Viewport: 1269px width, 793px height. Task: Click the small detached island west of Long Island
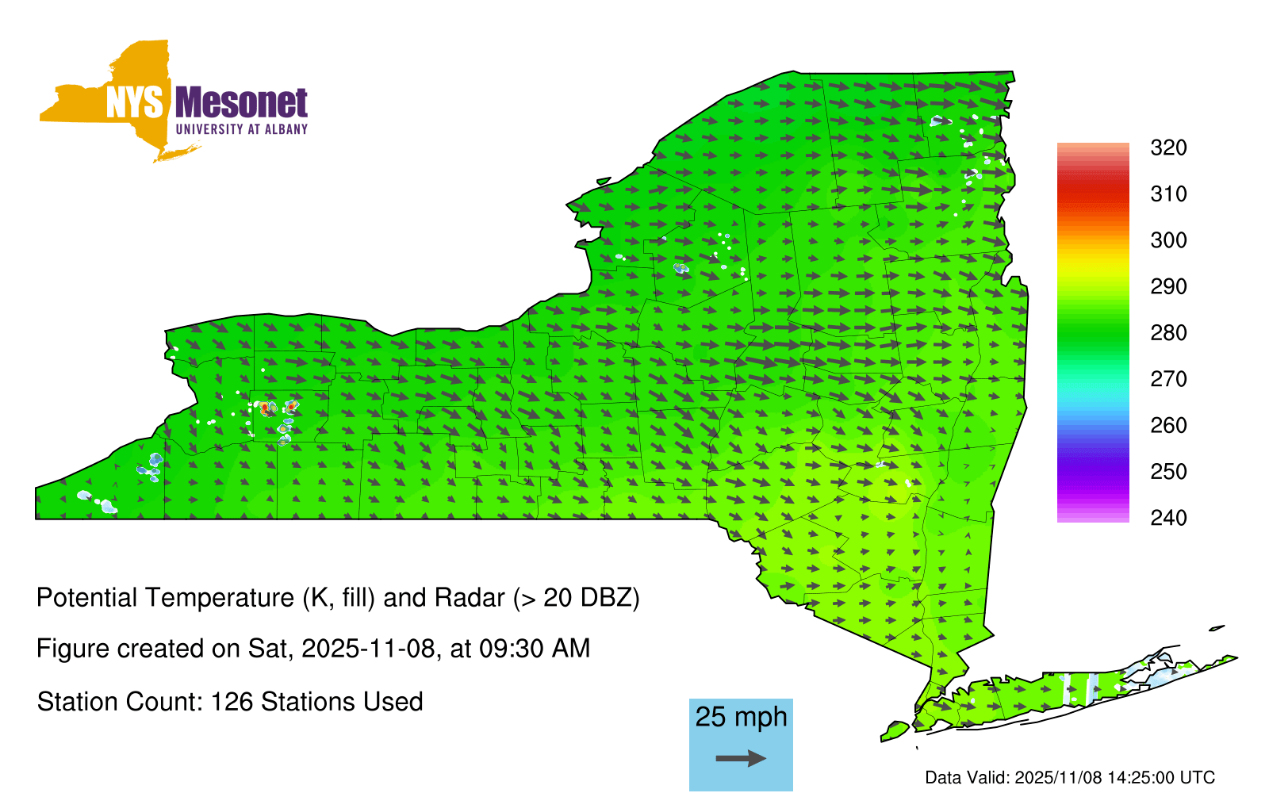coord(895,730)
